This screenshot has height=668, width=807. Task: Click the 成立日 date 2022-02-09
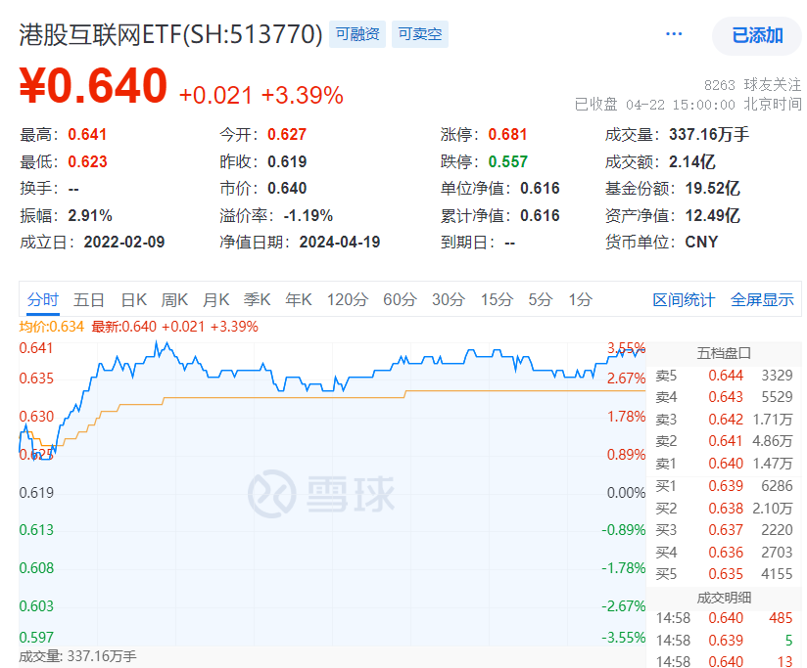click(x=124, y=242)
